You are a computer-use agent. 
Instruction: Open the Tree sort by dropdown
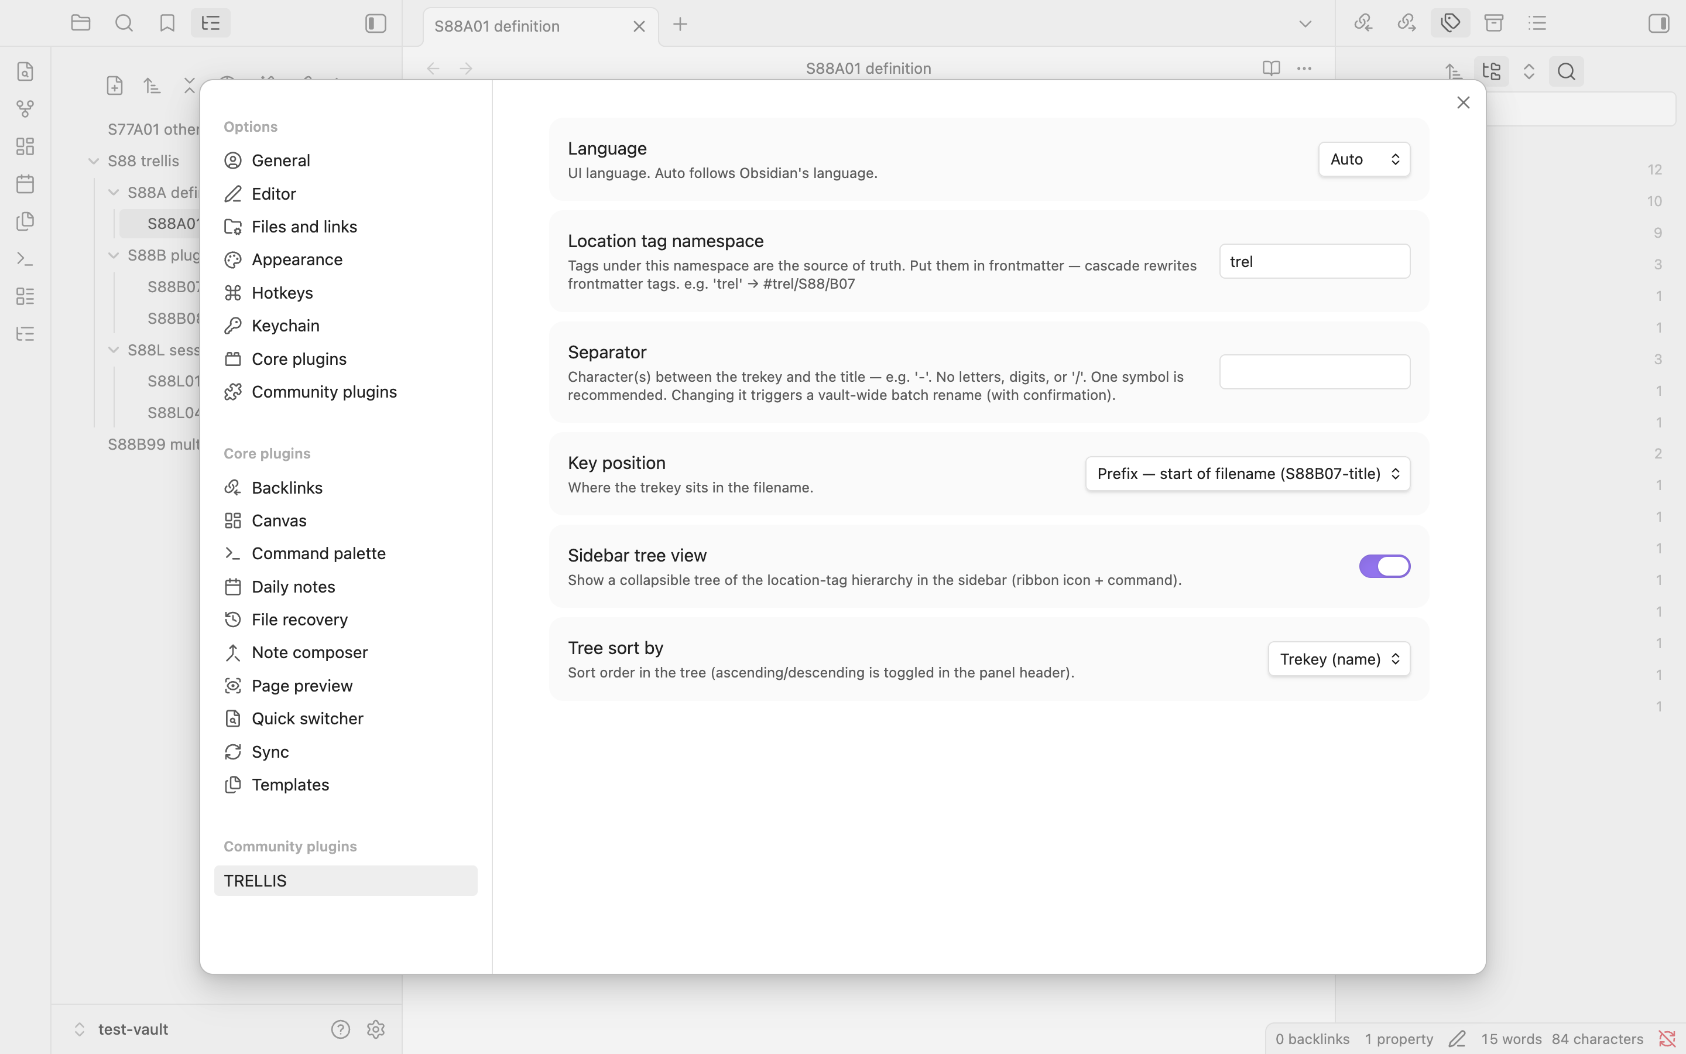(x=1339, y=659)
